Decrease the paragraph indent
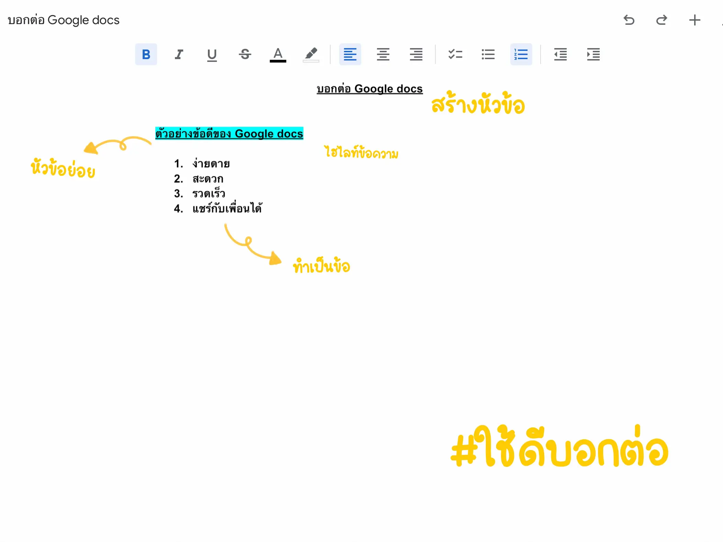723x542 pixels. 560,54
